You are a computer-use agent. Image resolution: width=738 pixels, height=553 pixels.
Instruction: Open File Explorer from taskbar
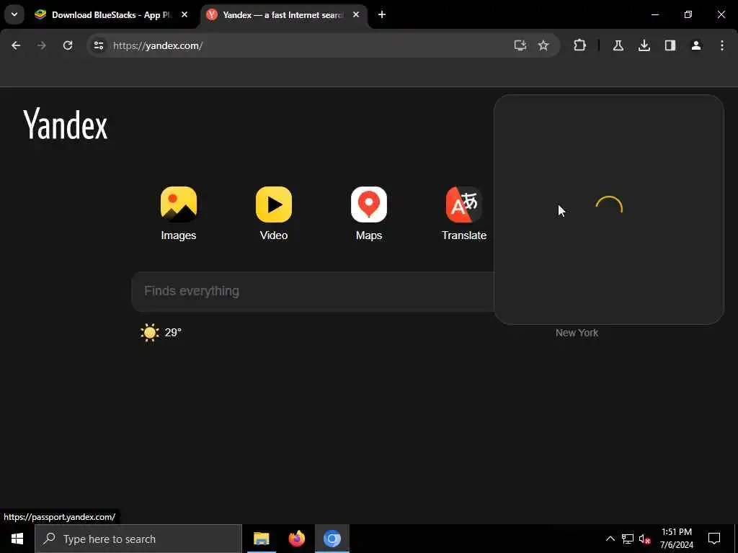[261, 539]
